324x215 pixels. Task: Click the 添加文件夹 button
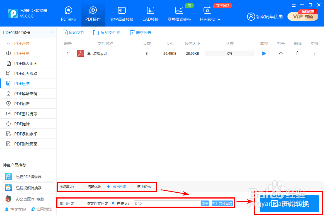[x=107, y=32]
